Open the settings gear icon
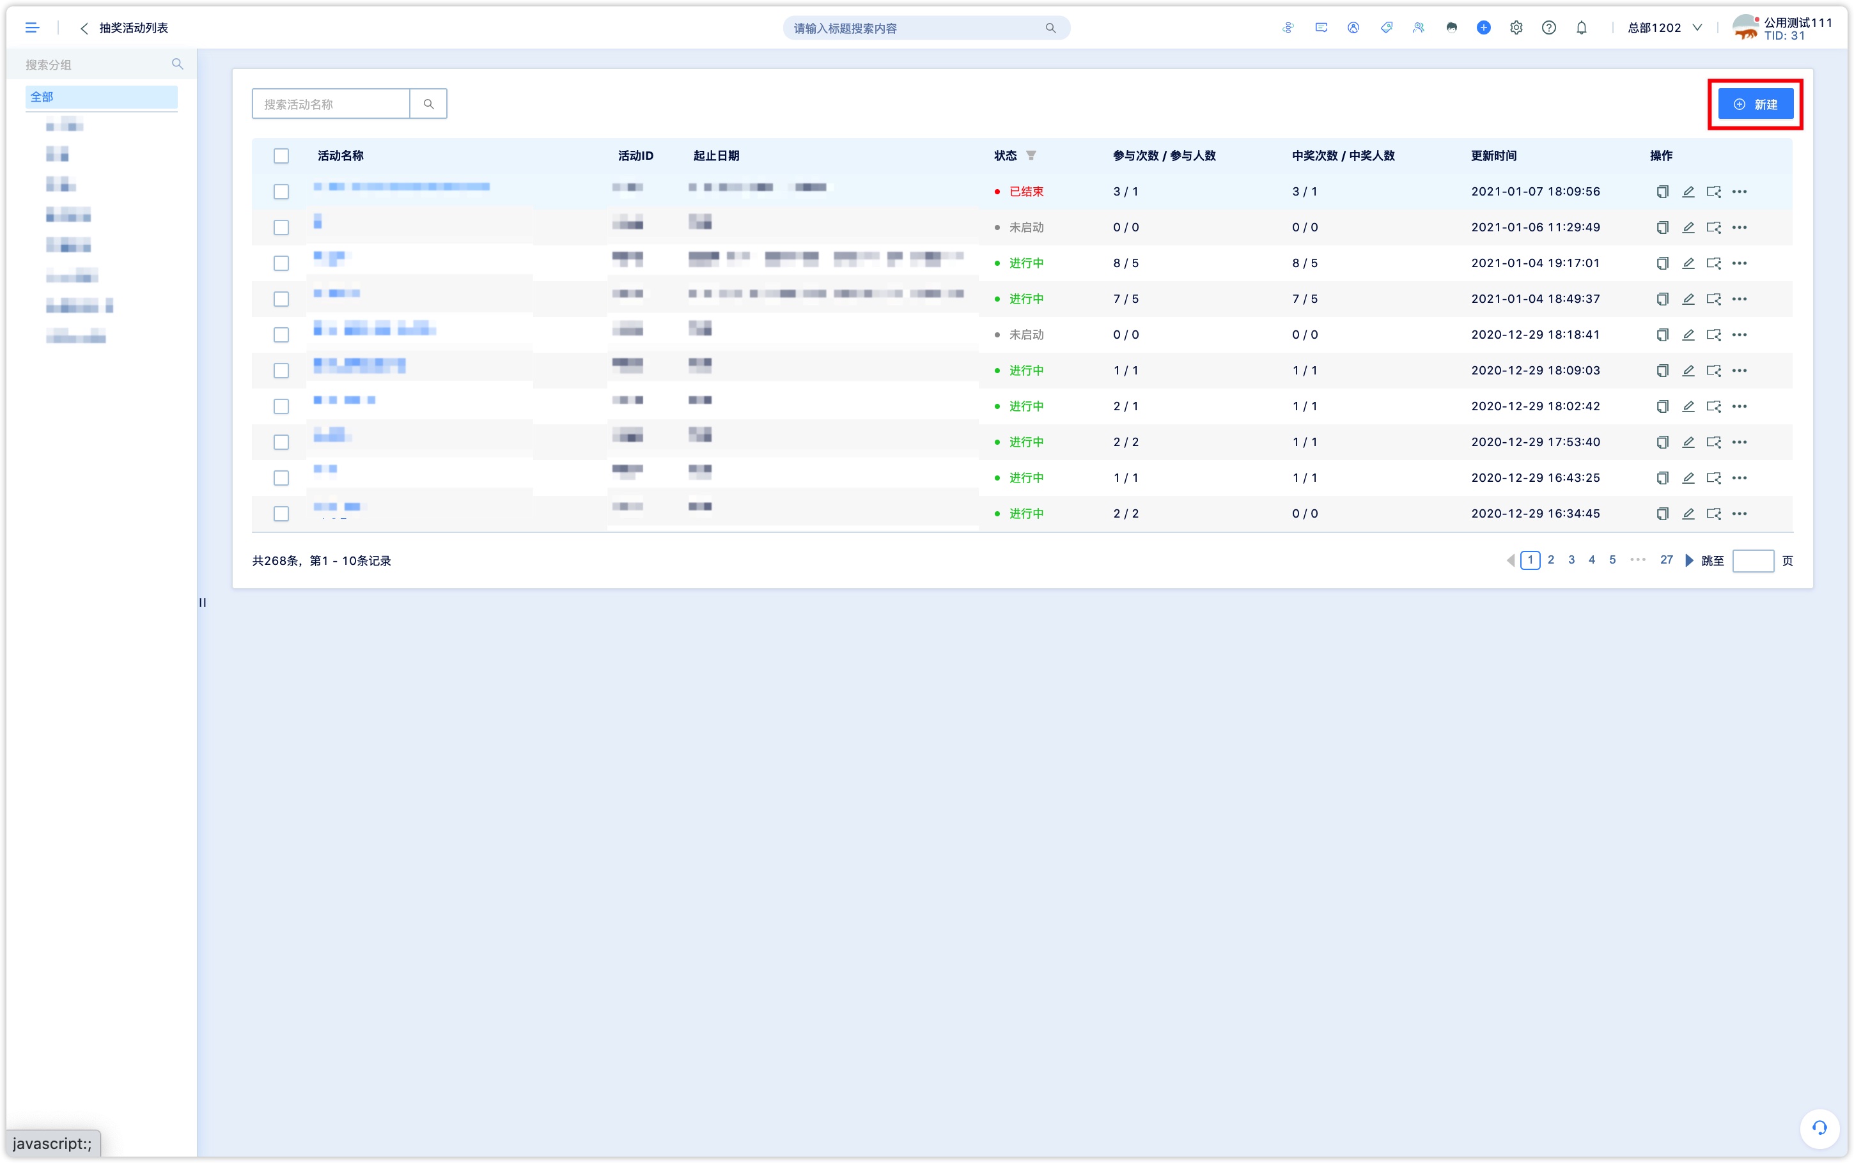The image size is (1854, 1163). (1516, 27)
